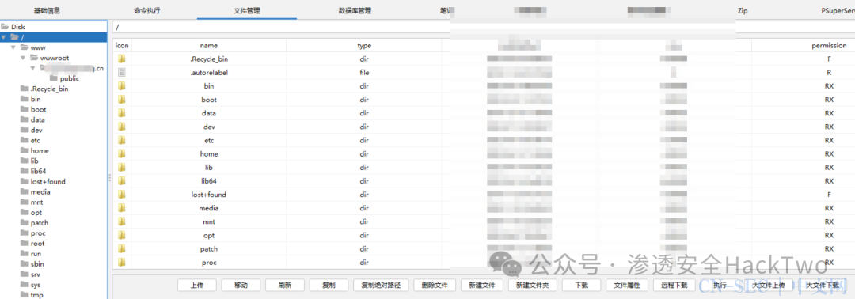Image resolution: width=855 pixels, height=299 pixels.
Task: Click the folder icon in the dev table row
Action: pyautogui.click(x=122, y=127)
